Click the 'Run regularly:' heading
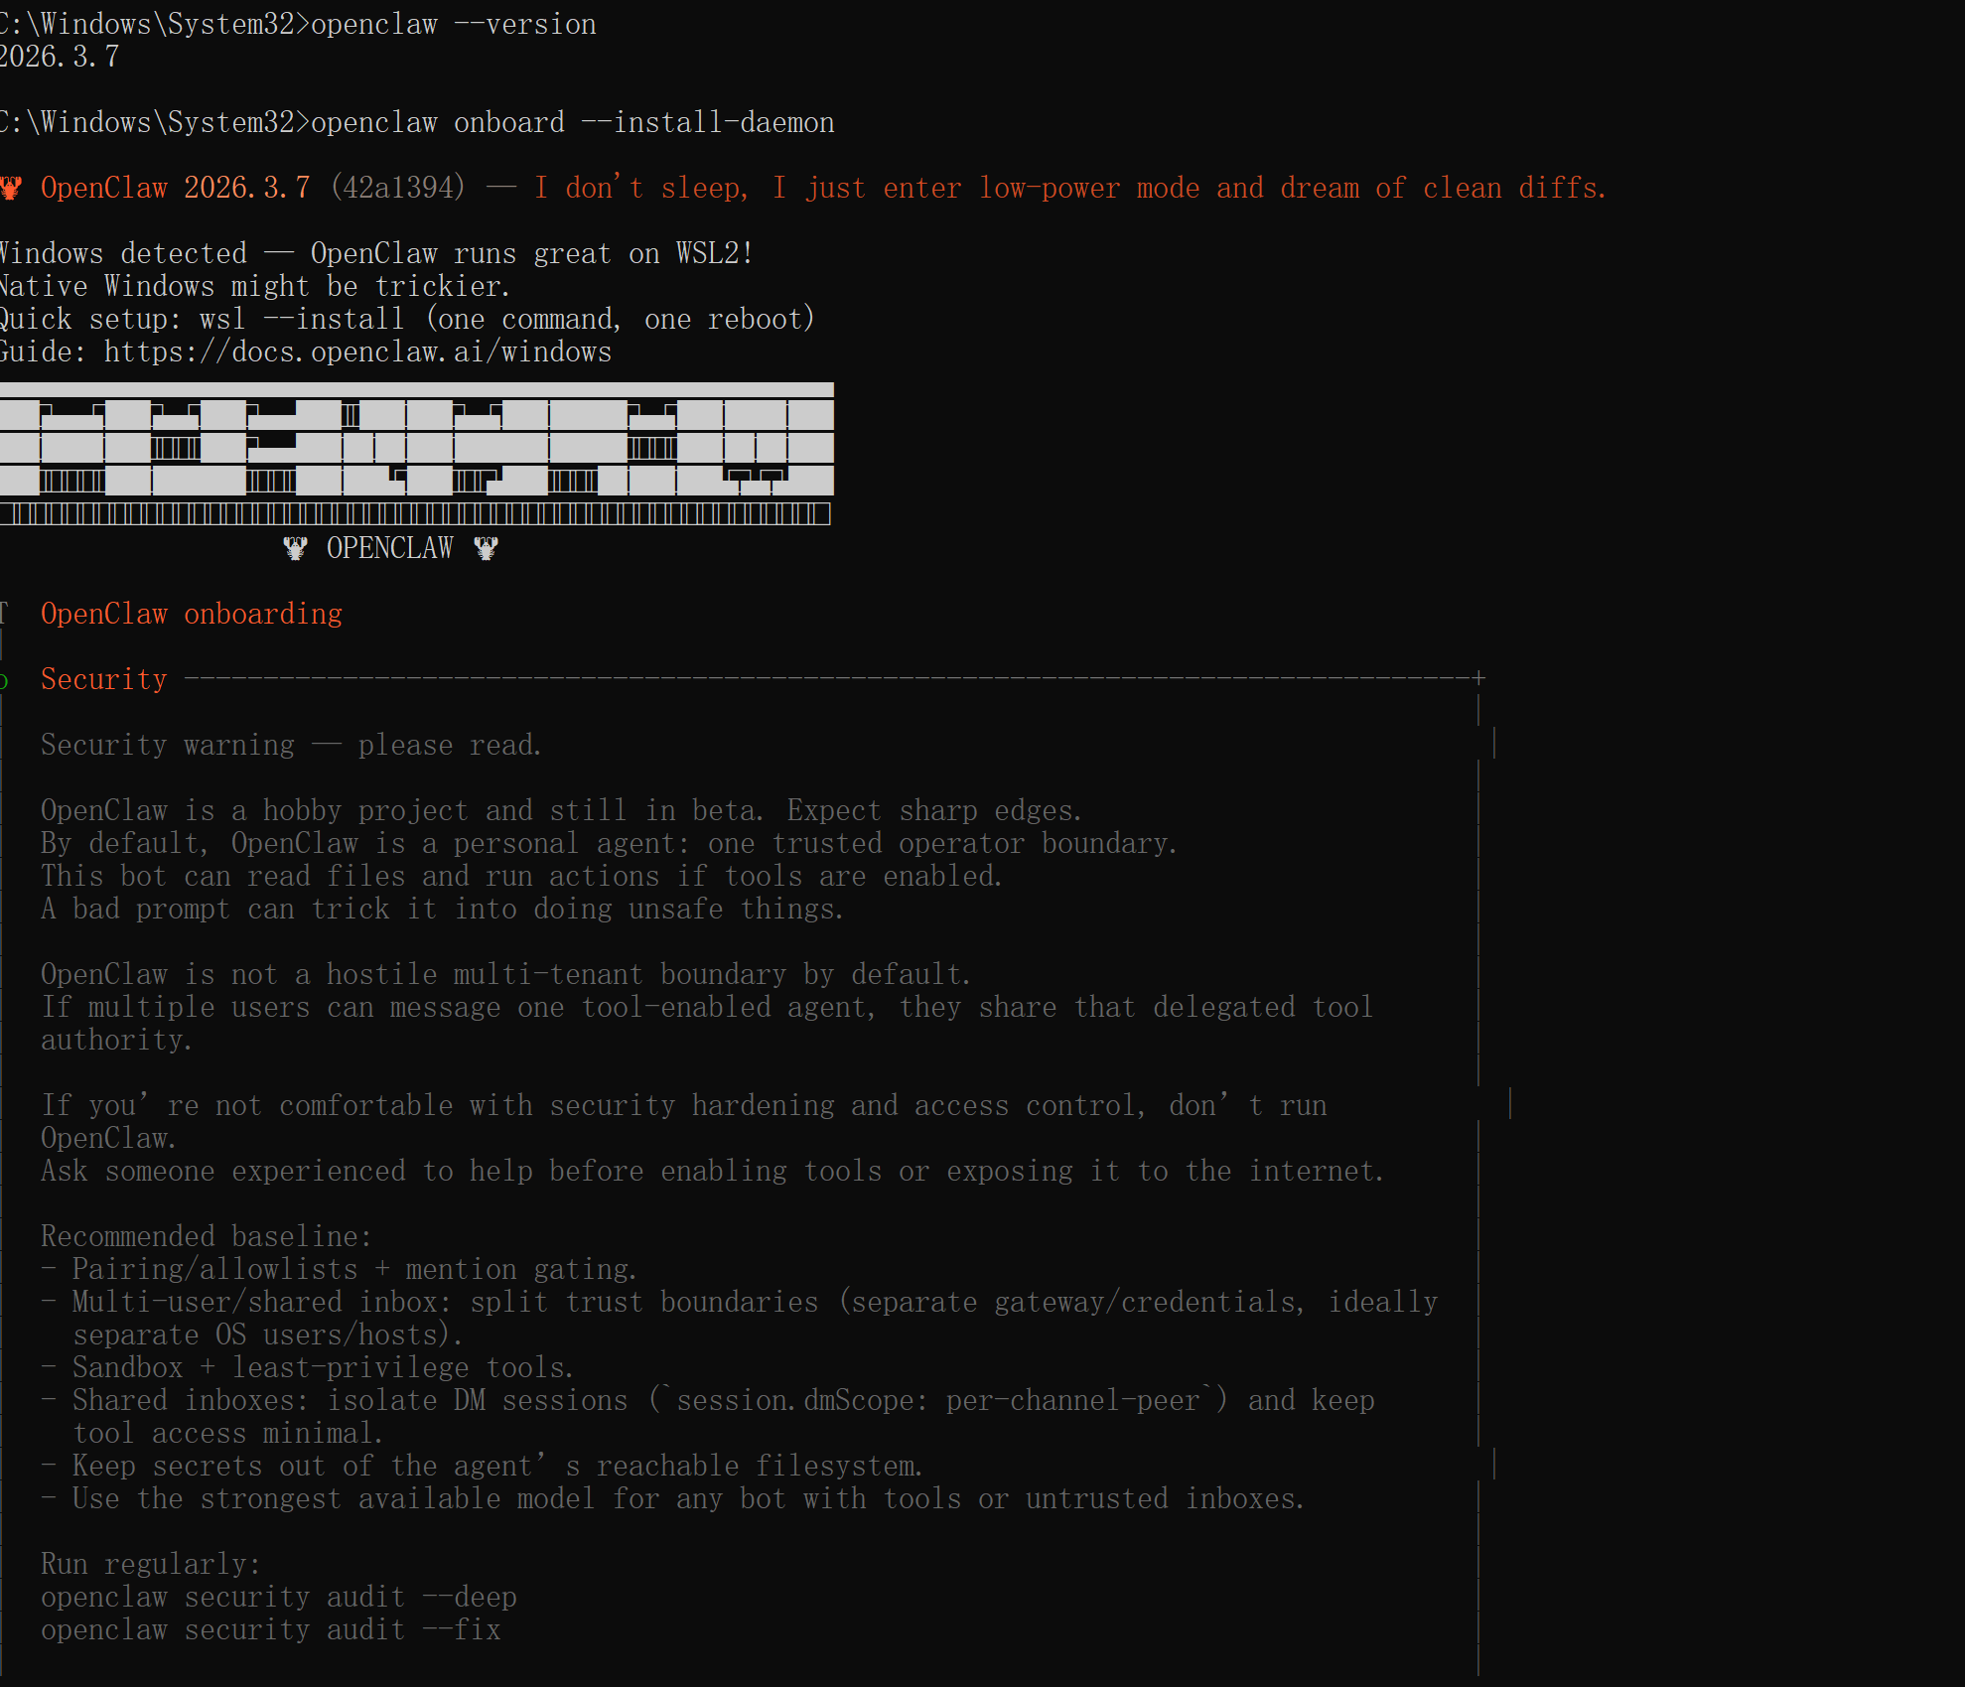This screenshot has width=1965, height=1687. point(151,1564)
